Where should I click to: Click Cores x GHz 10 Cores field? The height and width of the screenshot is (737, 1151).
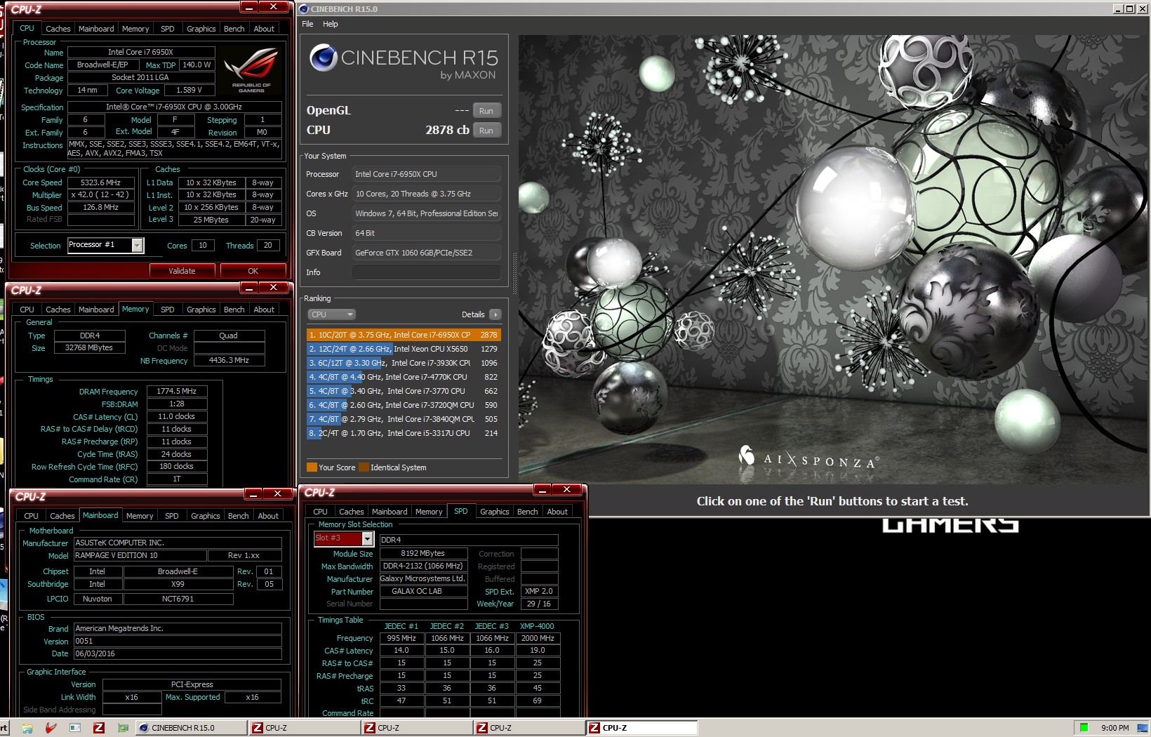click(x=426, y=194)
